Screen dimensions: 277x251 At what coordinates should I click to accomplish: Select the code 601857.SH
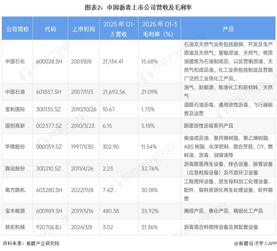point(49,92)
